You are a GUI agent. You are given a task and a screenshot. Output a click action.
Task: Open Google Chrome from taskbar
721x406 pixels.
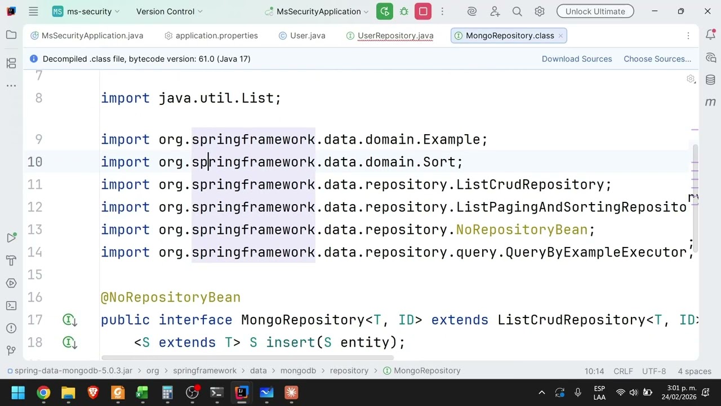(x=43, y=392)
